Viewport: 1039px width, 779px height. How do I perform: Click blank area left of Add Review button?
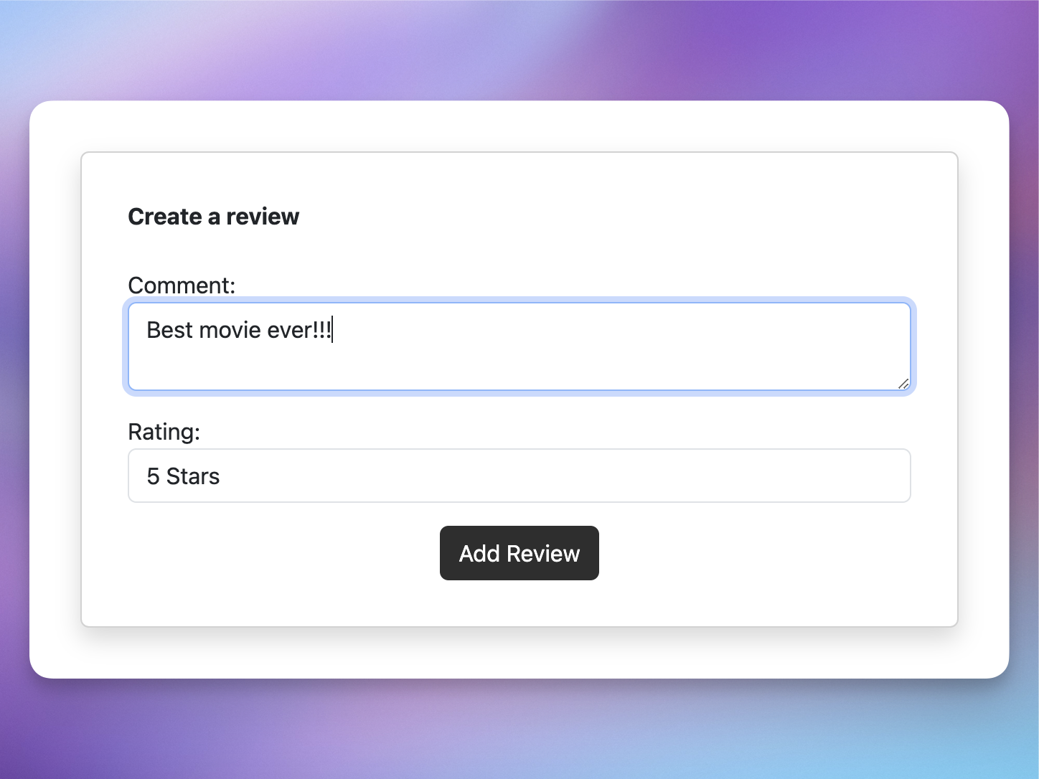287,553
